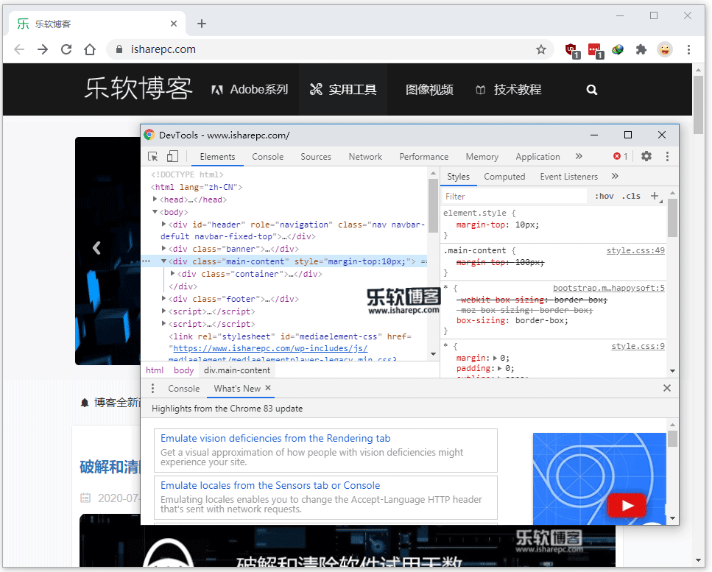Open the Chrome extensions puzzle icon
The width and height of the screenshot is (712, 572).
[x=641, y=49]
